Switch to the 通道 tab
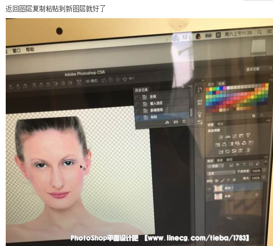The width and height of the screenshot is (273, 246). click(220, 160)
